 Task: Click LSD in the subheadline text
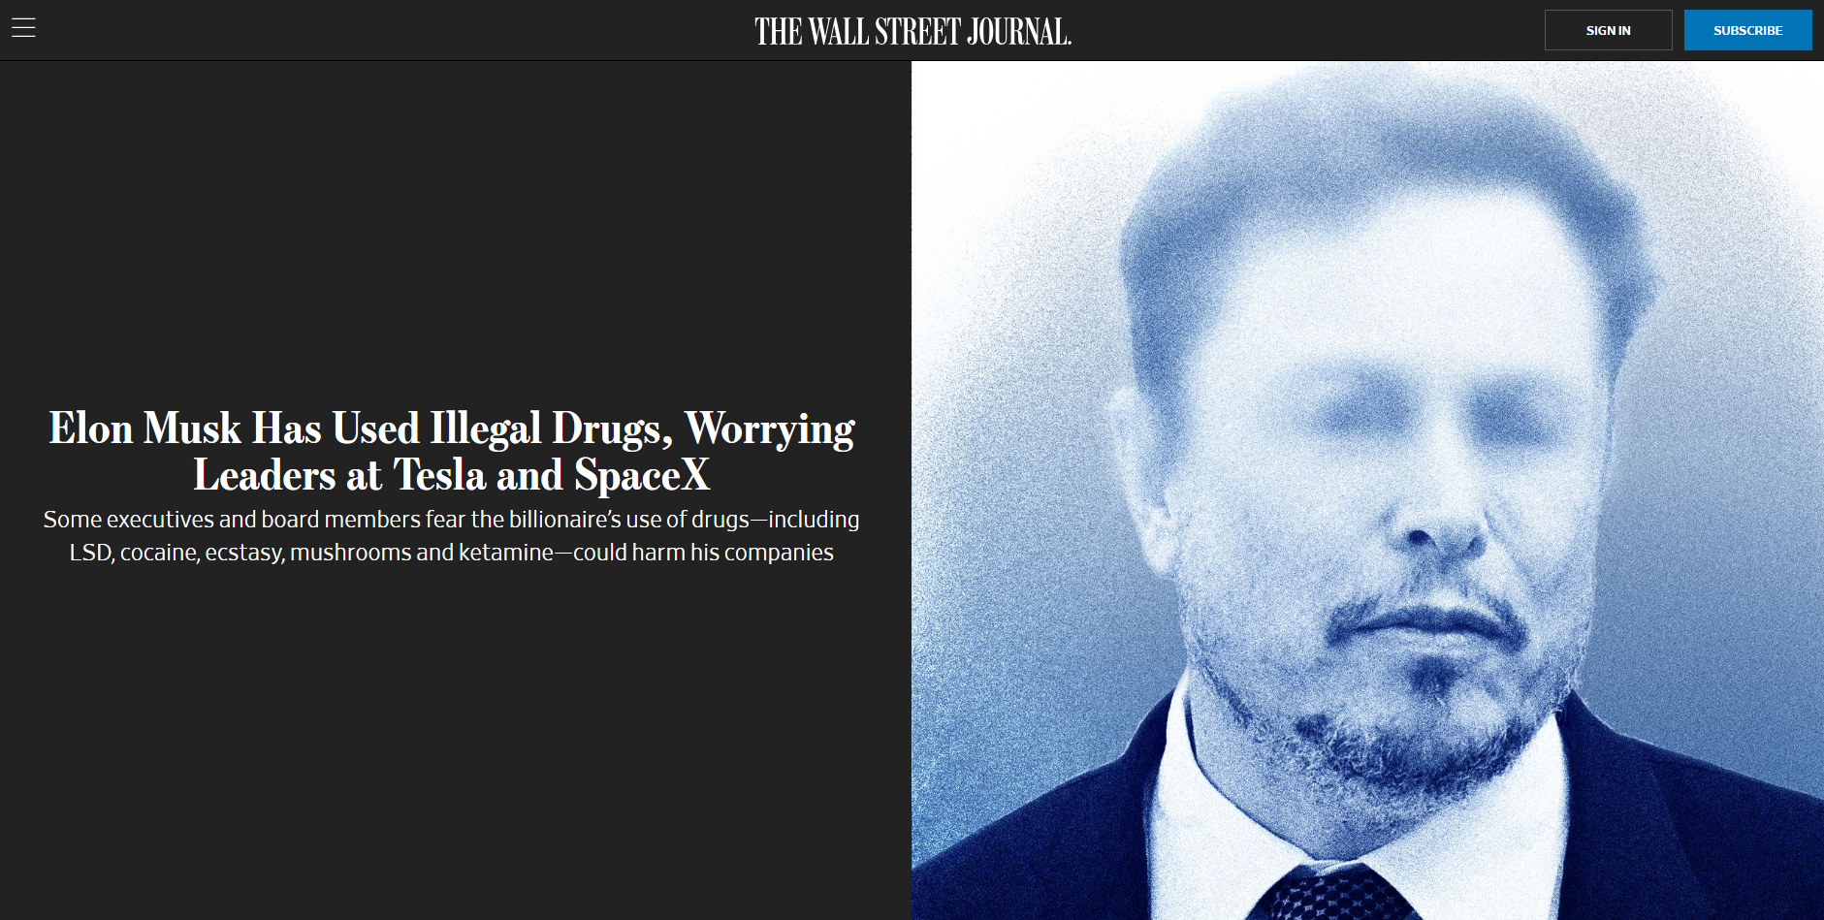(91, 553)
